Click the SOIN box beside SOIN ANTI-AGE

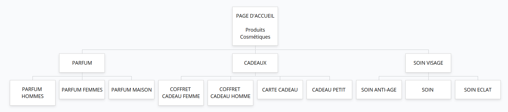[428, 90]
